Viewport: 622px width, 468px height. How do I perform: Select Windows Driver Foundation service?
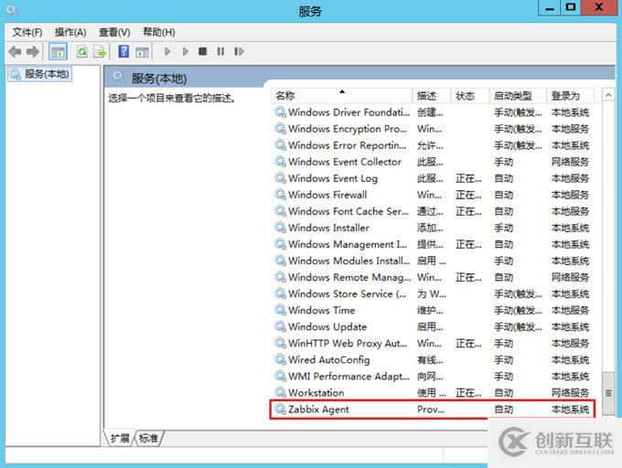coord(433,112)
